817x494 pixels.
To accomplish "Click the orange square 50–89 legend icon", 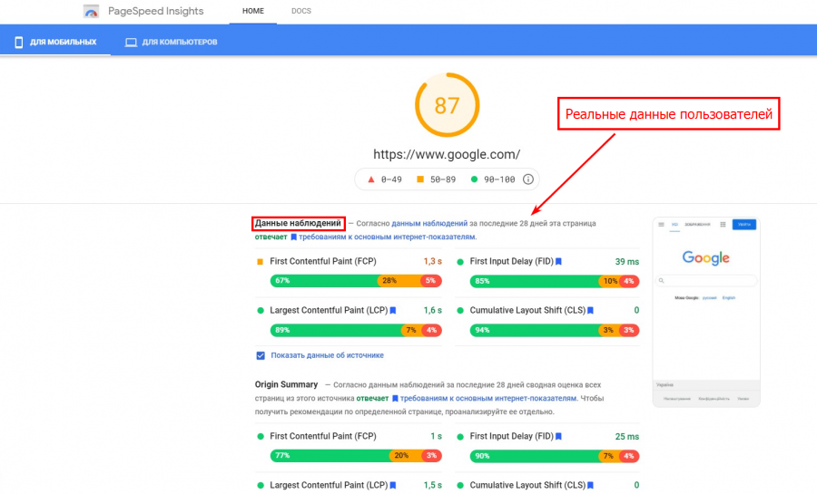I will (420, 179).
